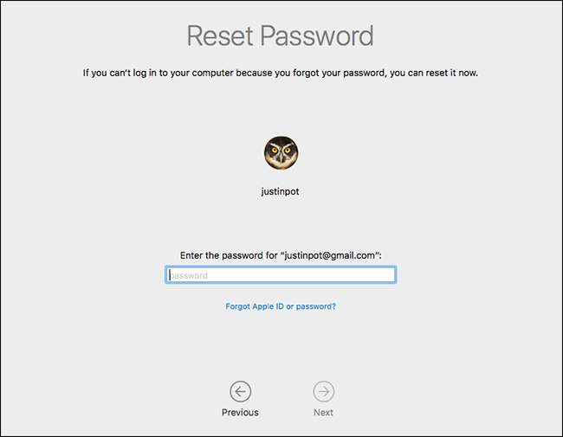
Task: Click the owl's yellow eyes in the avatar
Action: (x=281, y=150)
